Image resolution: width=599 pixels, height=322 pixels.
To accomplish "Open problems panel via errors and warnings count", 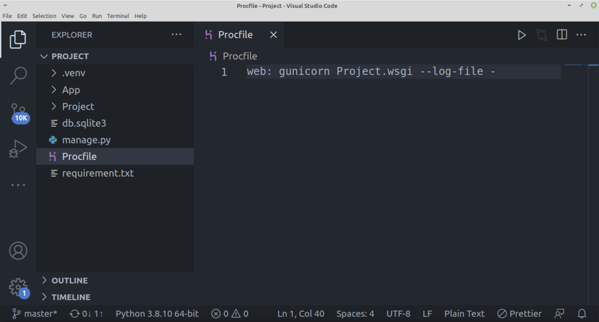I will pyautogui.click(x=230, y=314).
